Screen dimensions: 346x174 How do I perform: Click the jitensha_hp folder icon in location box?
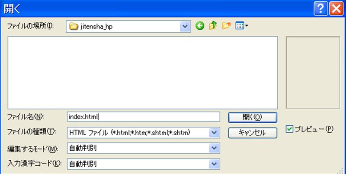coord(74,27)
